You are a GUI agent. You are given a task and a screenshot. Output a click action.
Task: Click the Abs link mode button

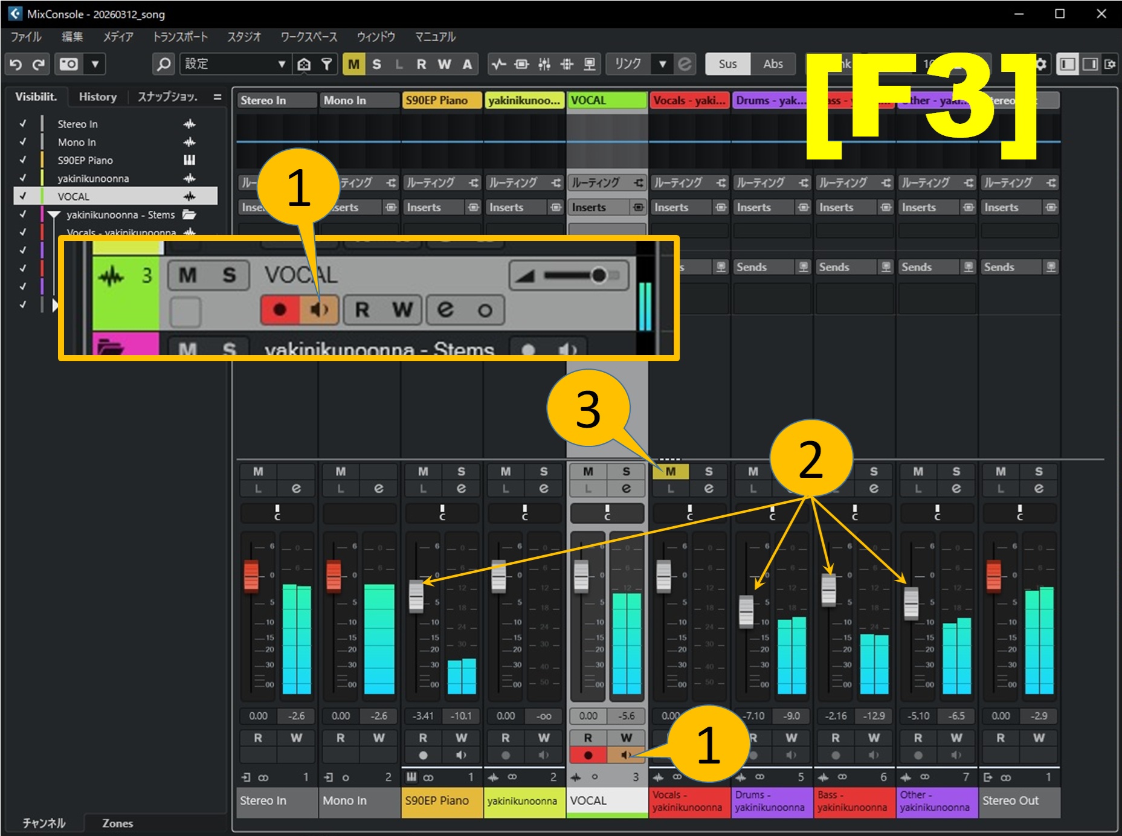click(x=773, y=64)
